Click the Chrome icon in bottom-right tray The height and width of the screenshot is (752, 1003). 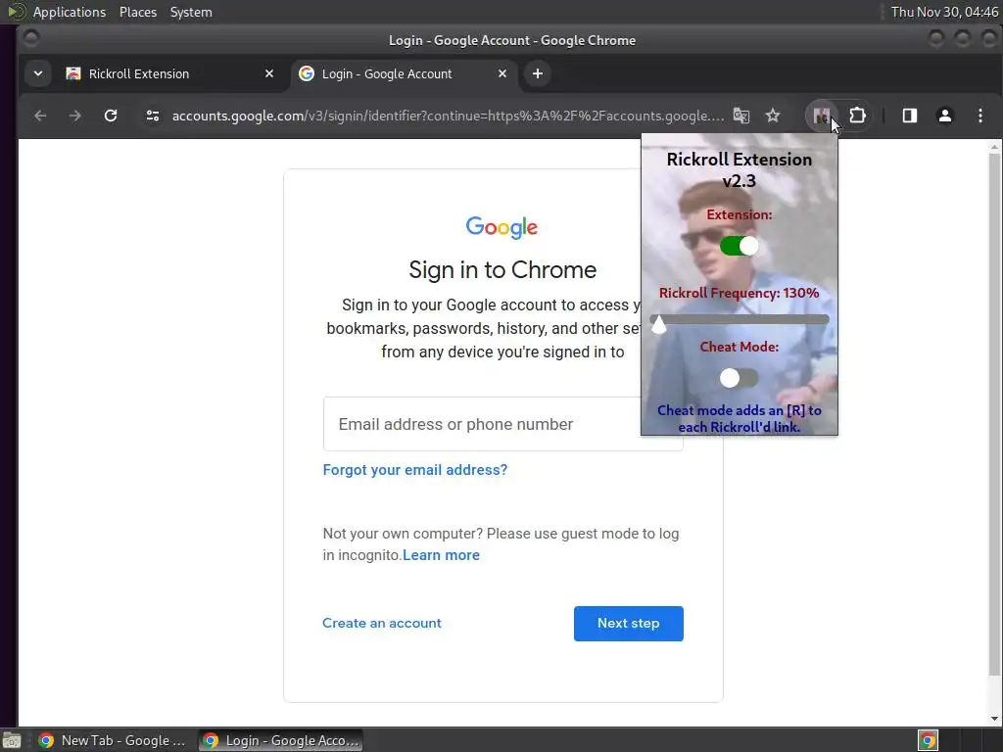928,740
